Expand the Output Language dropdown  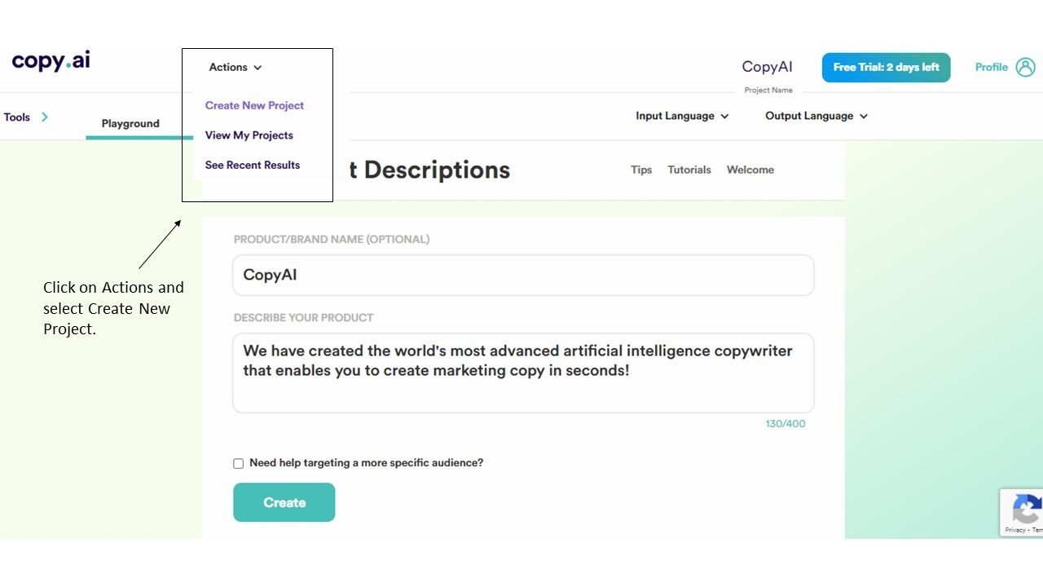pos(816,116)
